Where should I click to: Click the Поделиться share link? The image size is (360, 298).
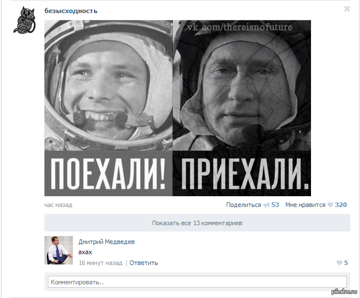click(x=244, y=205)
